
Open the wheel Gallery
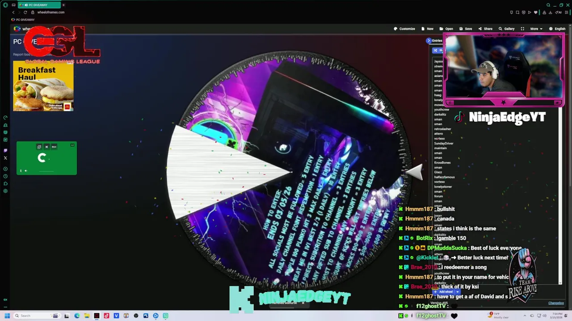507,29
